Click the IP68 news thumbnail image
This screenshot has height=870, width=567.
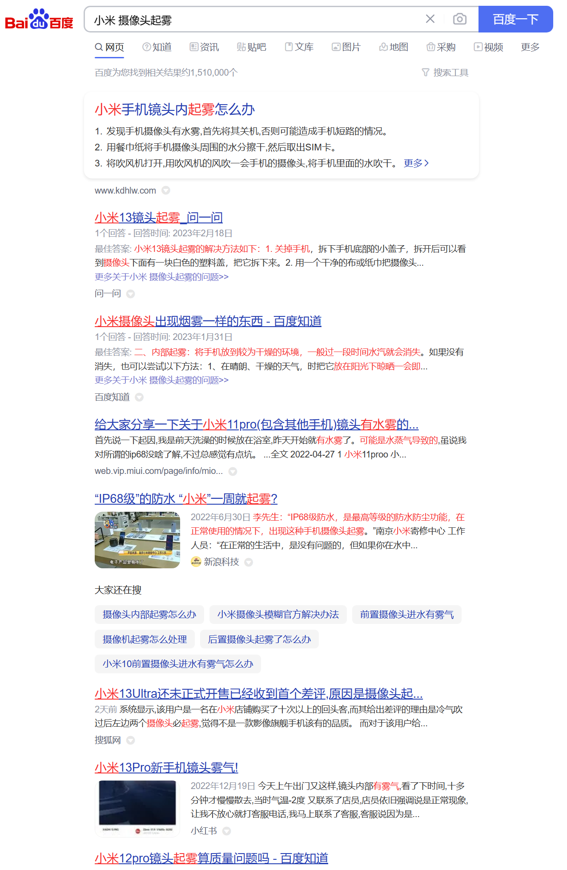137,540
